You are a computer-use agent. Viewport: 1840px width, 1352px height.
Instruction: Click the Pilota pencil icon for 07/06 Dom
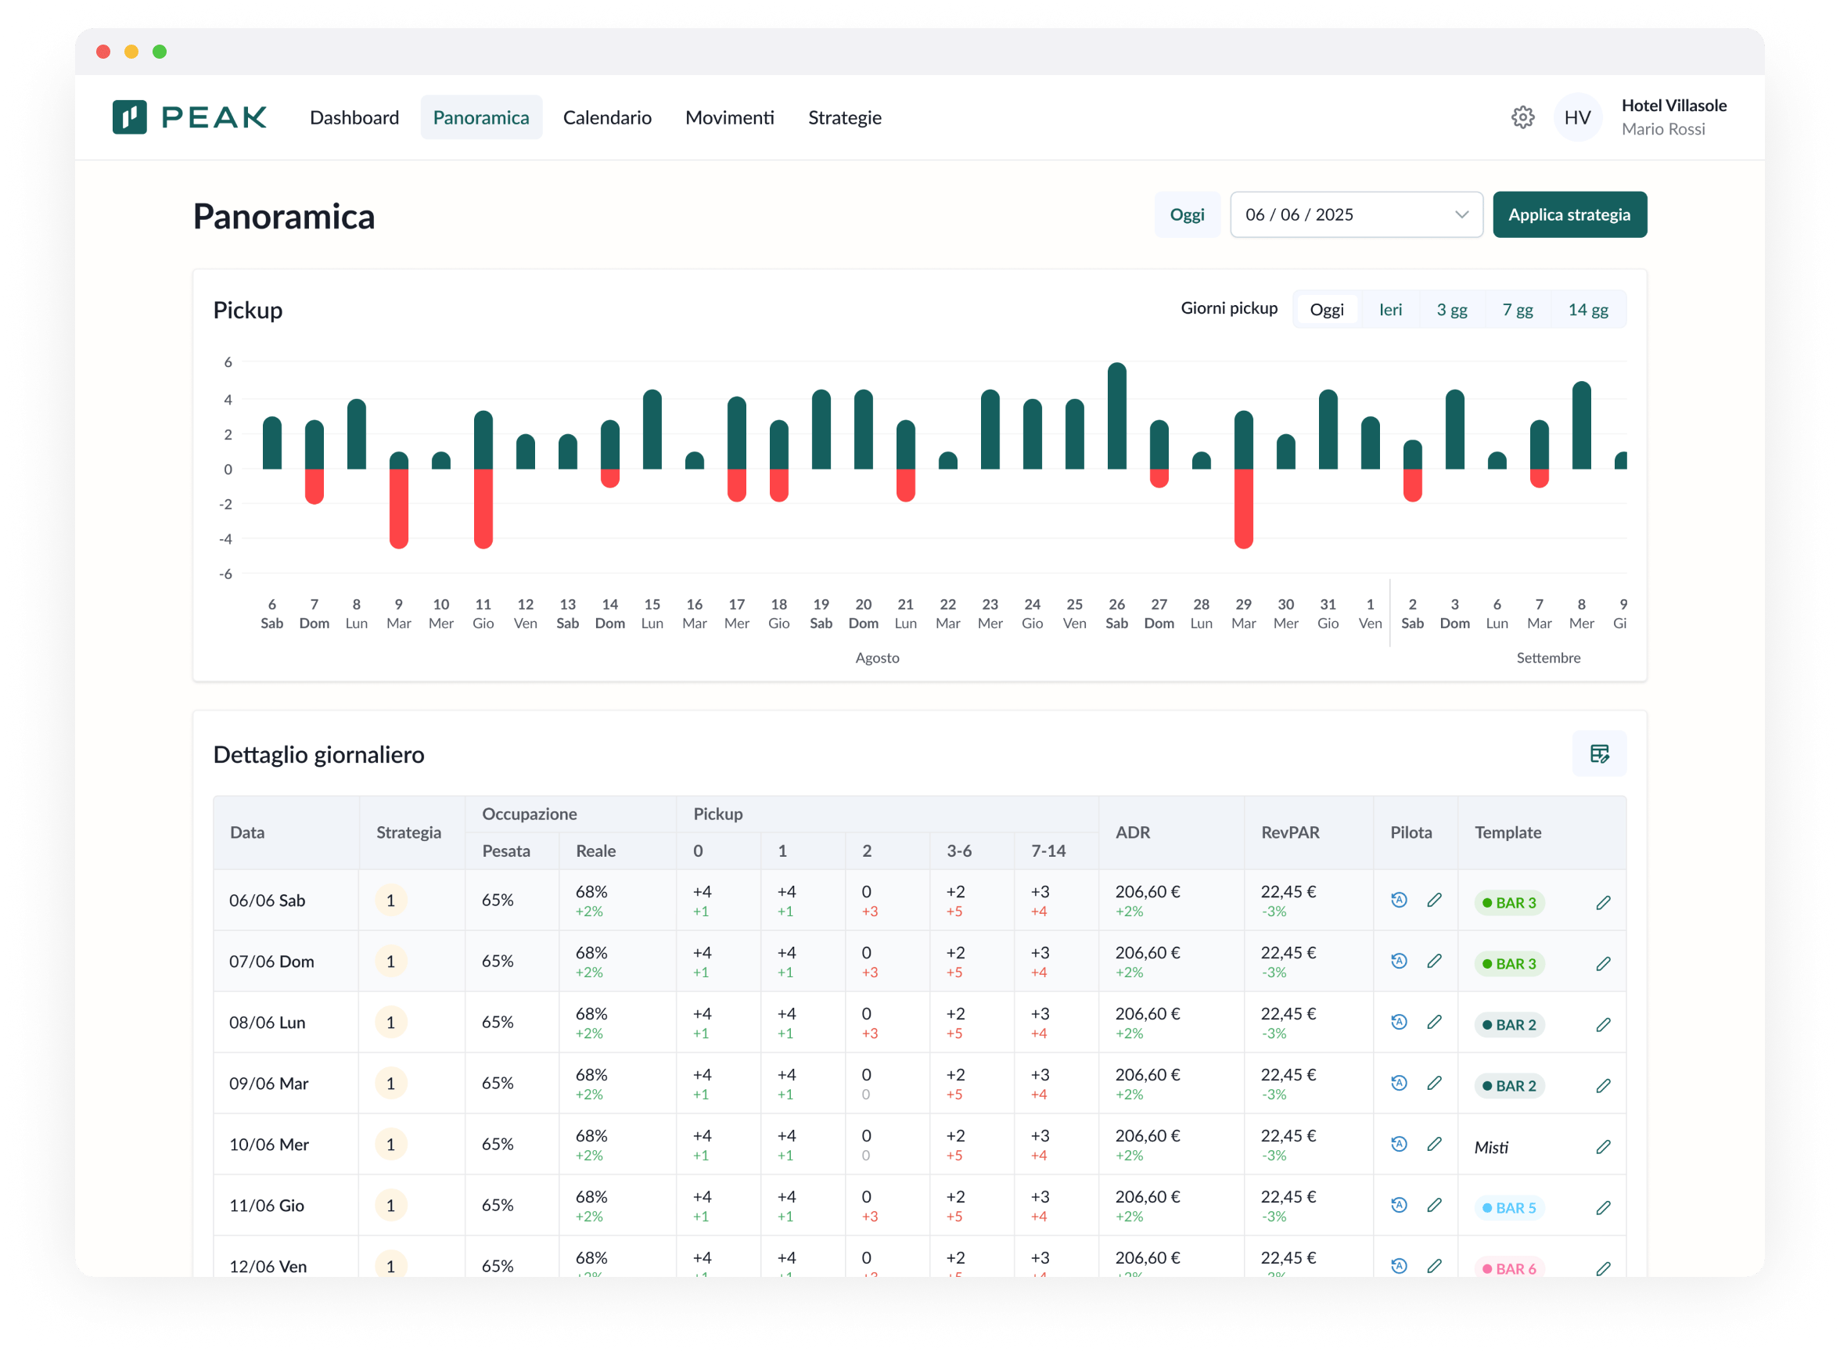[1434, 961]
